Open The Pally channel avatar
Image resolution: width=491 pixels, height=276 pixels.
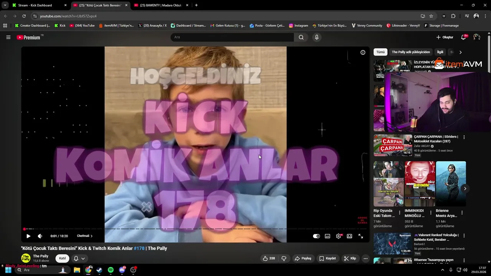[x=26, y=258]
